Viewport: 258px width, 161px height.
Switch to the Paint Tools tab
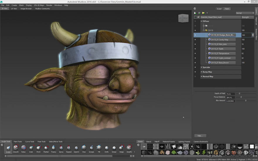point(18,141)
